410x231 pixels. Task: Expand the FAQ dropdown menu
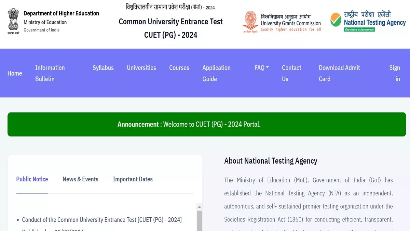[262, 68]
